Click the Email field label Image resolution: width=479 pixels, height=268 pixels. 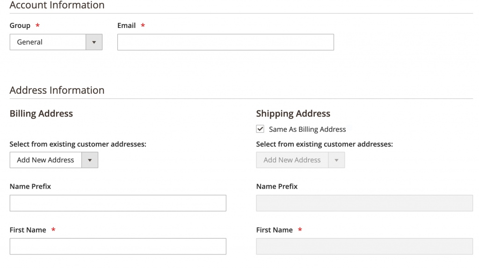[x=126, y=26]
